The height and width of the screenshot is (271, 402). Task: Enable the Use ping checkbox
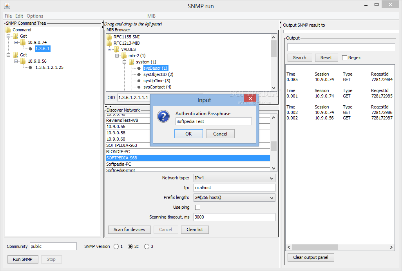click(x=197, y=207)
